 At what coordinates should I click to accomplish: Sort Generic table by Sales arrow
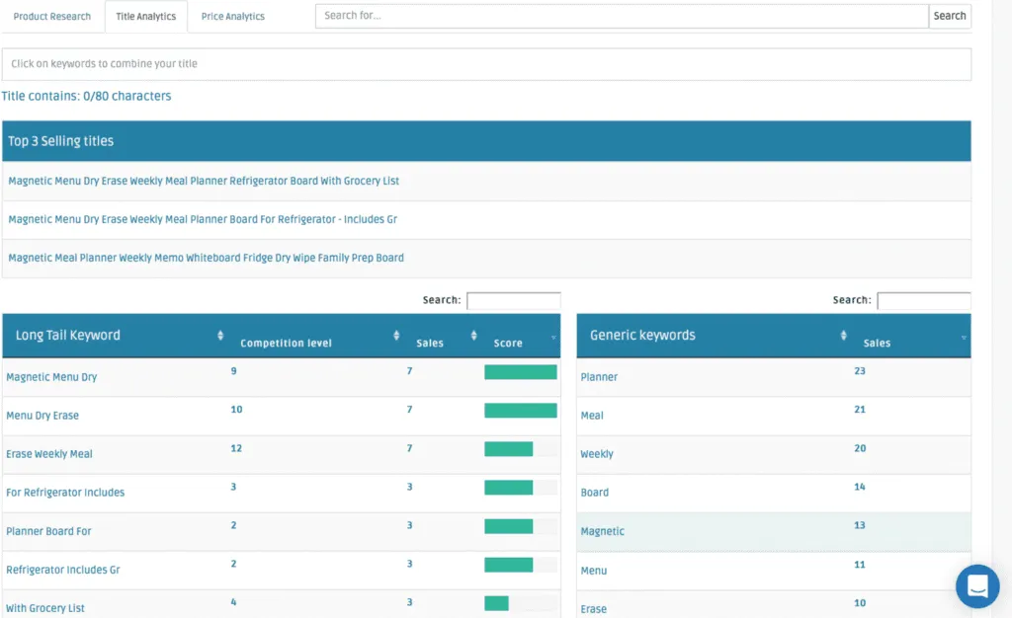coord(964,338)
